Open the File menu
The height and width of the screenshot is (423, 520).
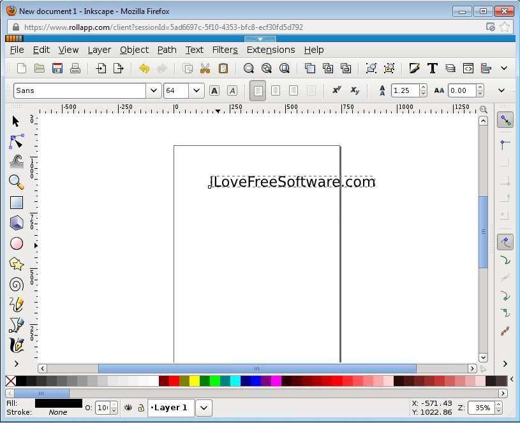pyautogui.click(x=17, y=50)
